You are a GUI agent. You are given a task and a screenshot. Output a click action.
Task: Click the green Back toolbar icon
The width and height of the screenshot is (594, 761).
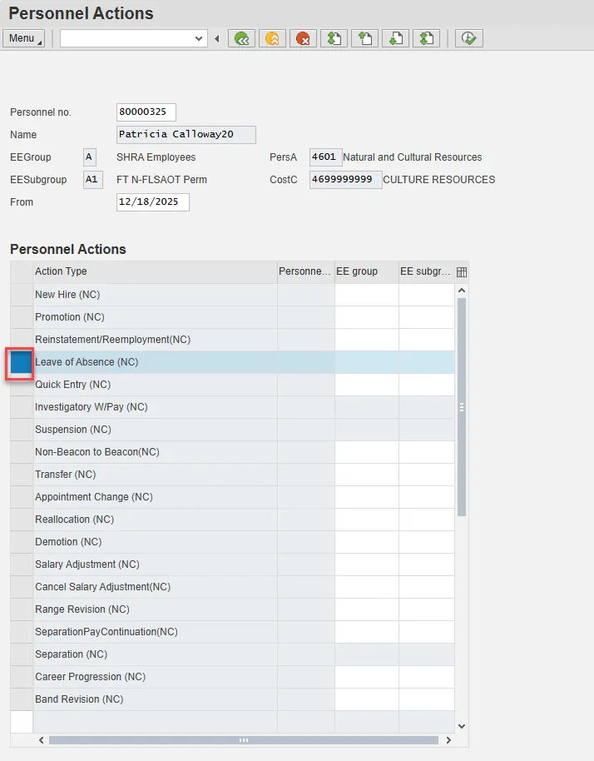pyautogui.click(x=241, y=38)
